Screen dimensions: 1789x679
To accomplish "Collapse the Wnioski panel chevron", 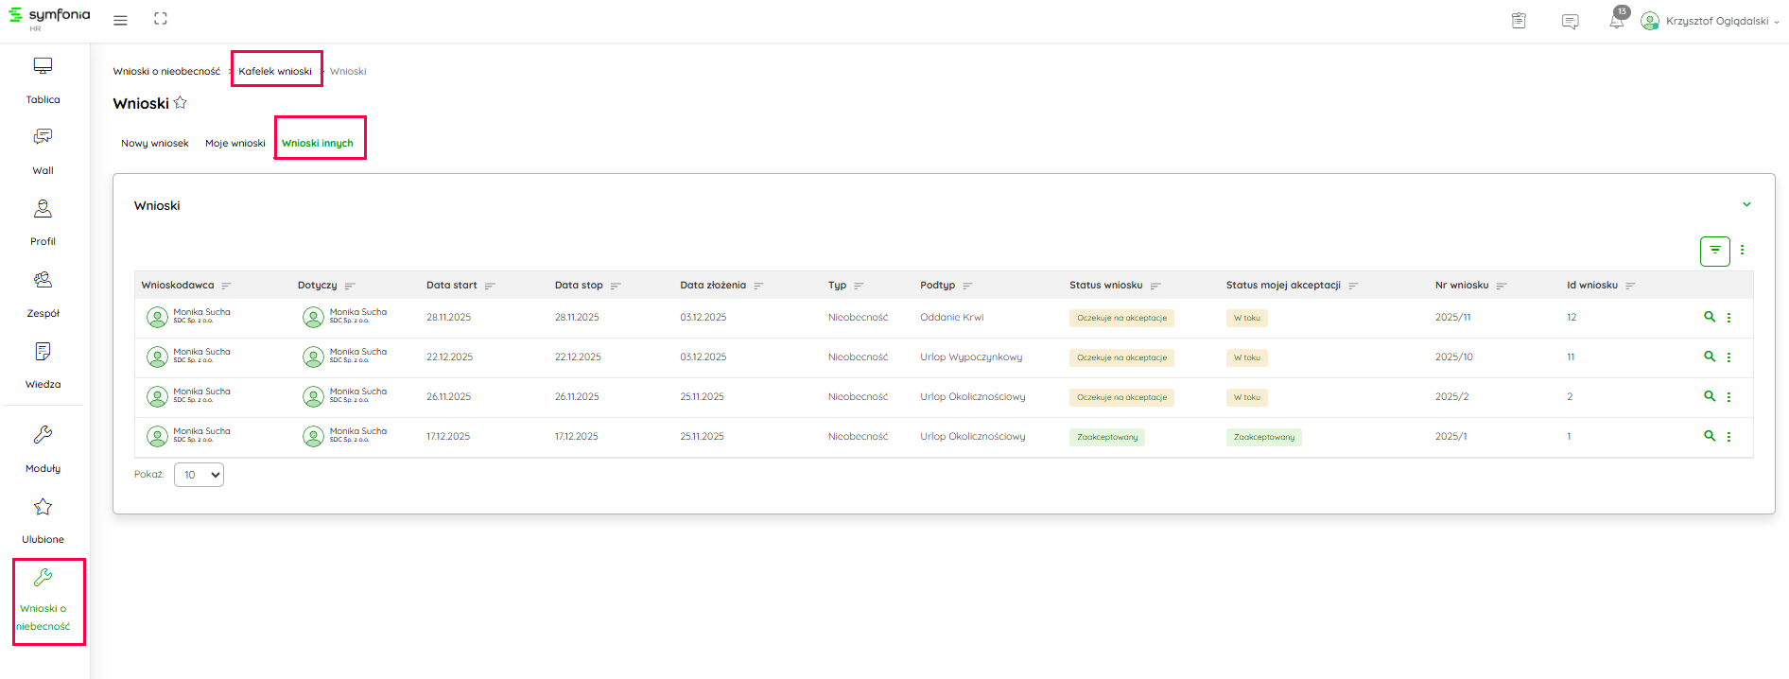I will [x=1746, y=204].
